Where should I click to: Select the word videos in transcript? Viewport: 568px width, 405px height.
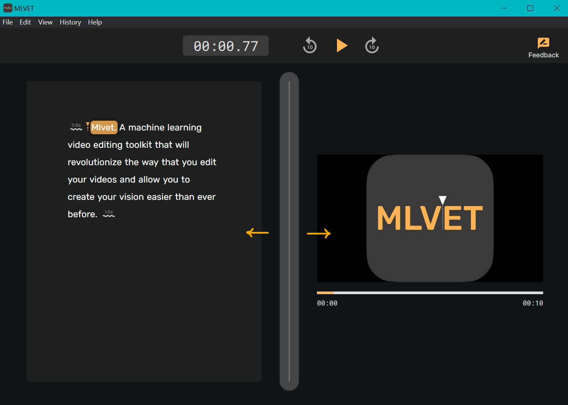coord(103,179)
